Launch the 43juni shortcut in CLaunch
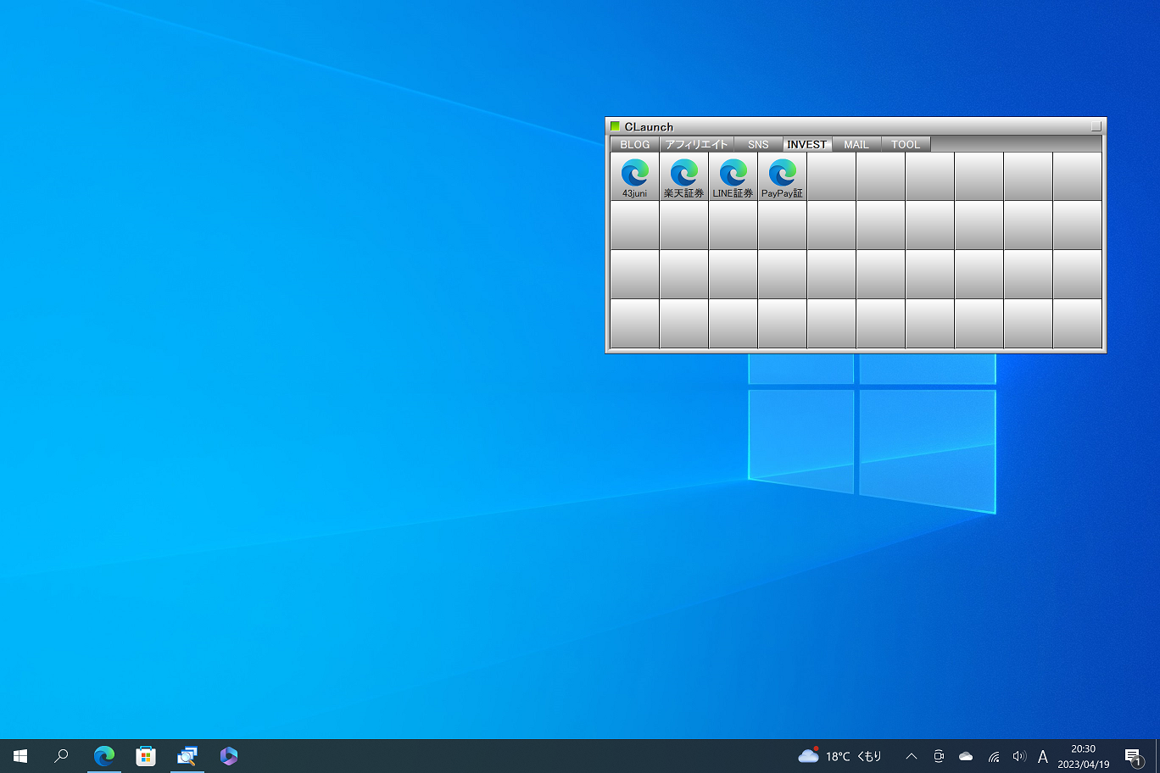Screen dimensions: 1160x773 (x=634, y=175)
